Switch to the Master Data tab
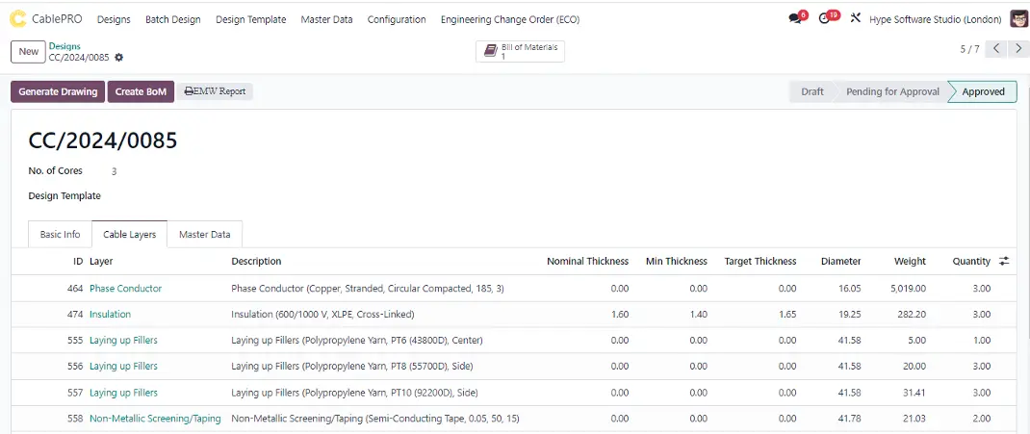Image resolution: width=1030 pixels, height=434 pixels. point(204,235)
